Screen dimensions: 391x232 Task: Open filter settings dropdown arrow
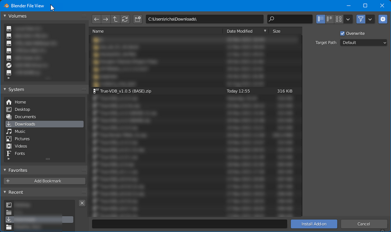pos(370,19)
